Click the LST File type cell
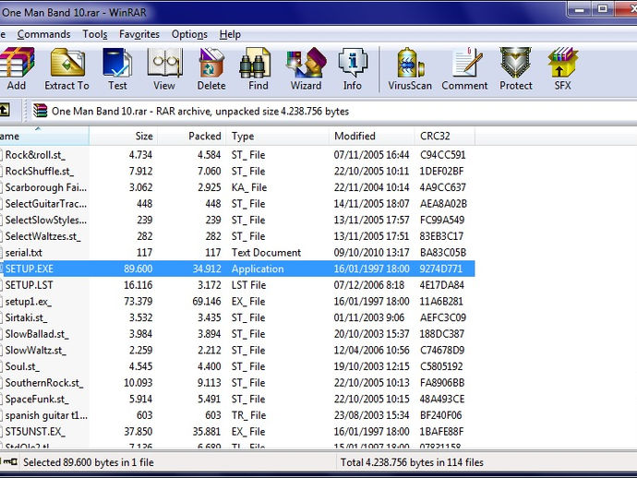The image size is (637, 478). [x=248, y=285]
